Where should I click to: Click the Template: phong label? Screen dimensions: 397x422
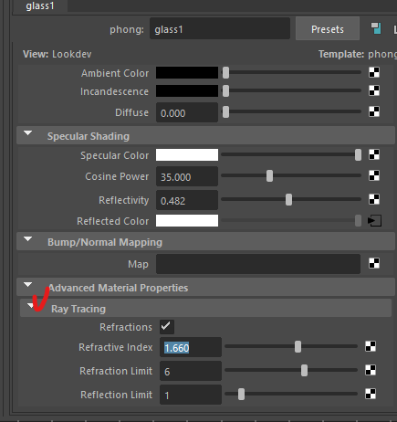click(x=358, y=54)
